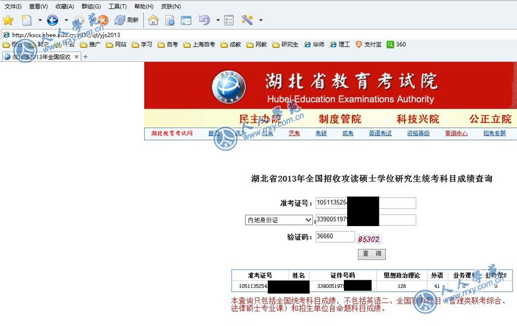Click the magic wand tools icon

click(247, 21)
